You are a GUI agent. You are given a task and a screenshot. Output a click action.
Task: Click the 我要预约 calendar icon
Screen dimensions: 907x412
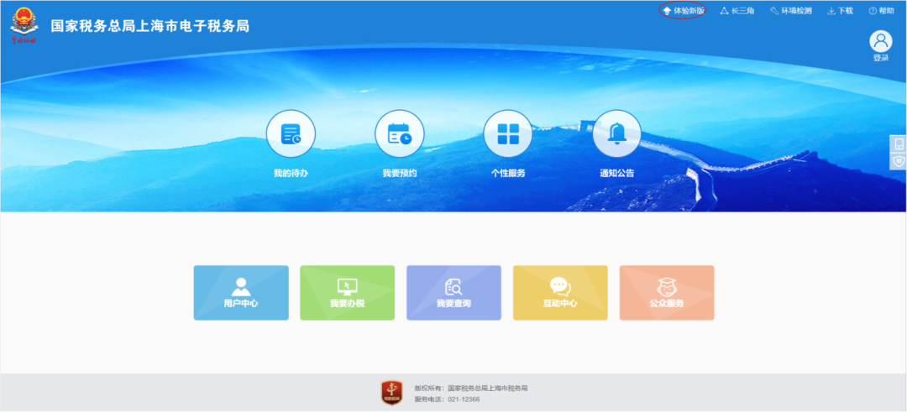(399, 134)
